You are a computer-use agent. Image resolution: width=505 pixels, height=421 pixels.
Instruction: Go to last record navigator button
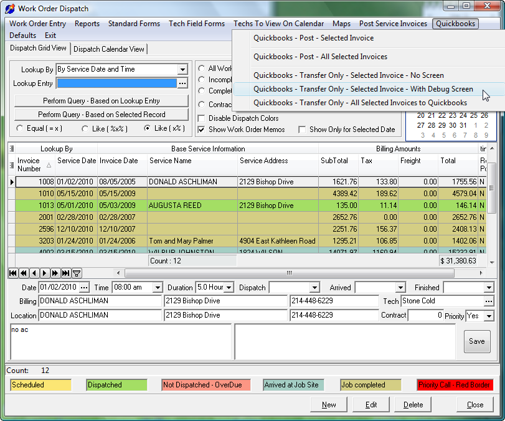point(66,273)
